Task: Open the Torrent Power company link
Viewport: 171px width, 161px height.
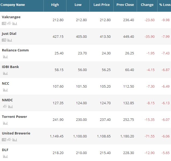Action: 14,117
